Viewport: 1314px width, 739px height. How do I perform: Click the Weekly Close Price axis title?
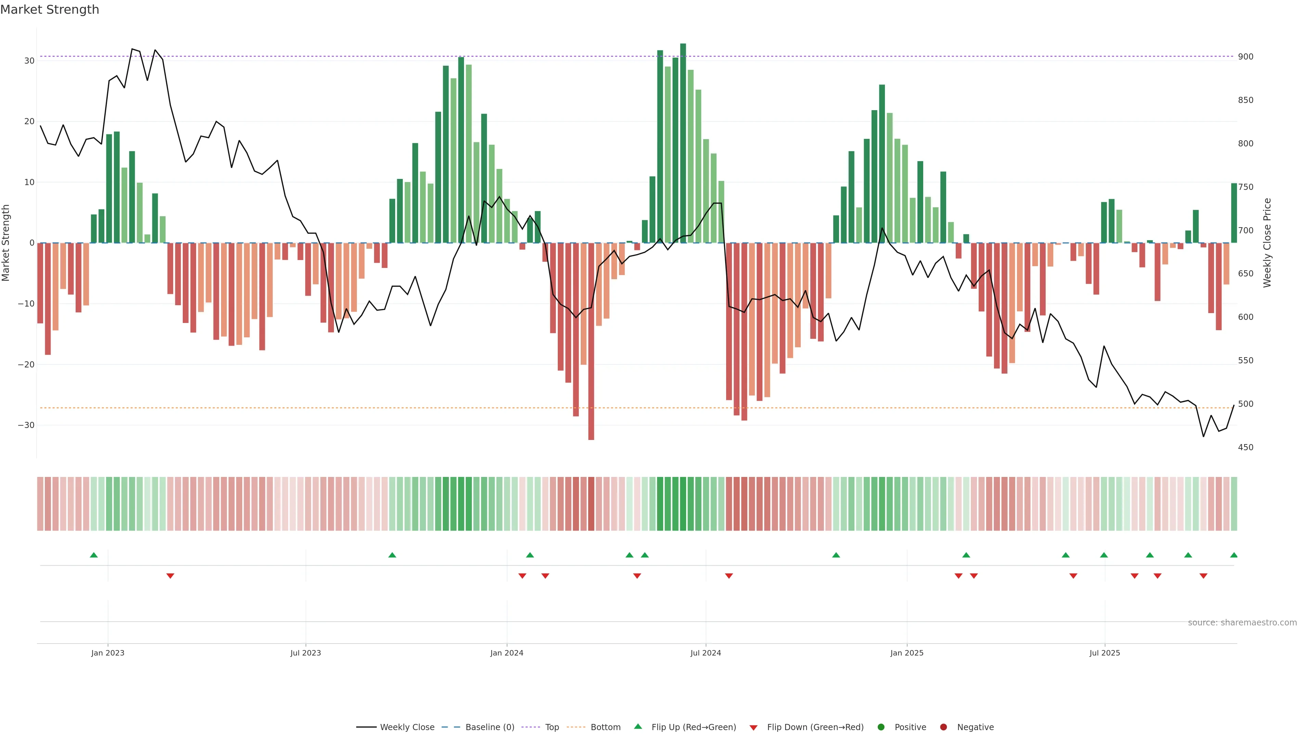pos(1267,243)
